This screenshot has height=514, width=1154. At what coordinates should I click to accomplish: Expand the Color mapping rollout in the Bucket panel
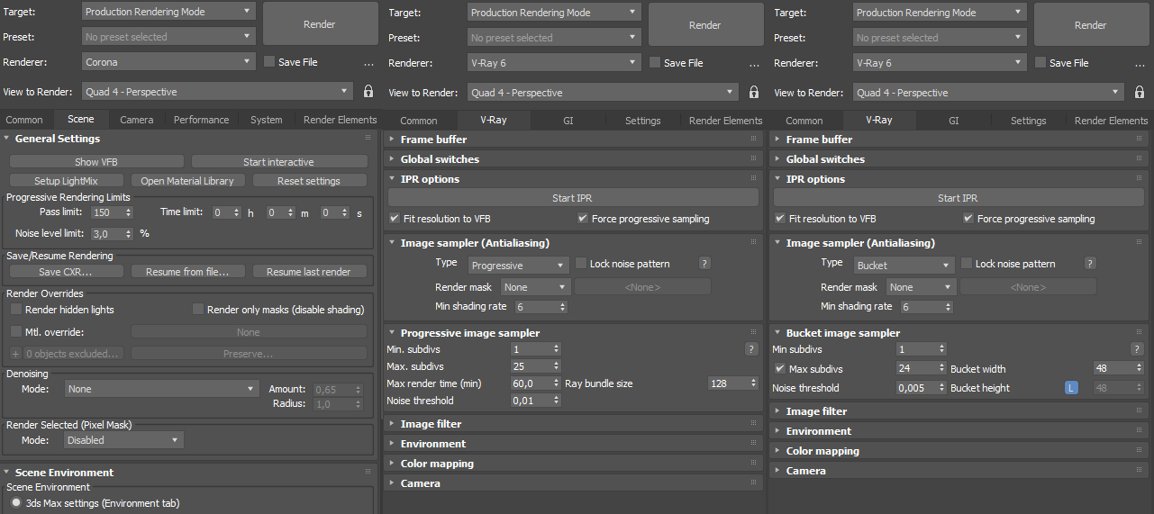coord(822,451)
